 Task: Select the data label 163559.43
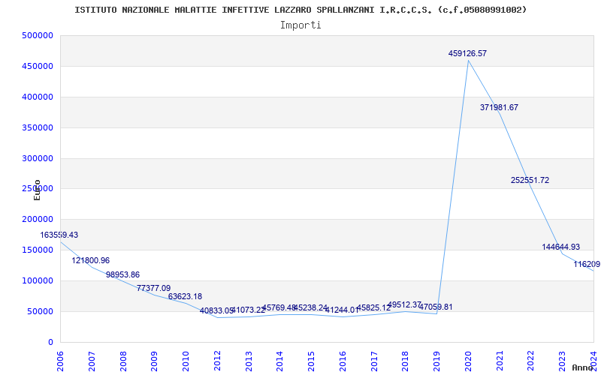pos(59,235)
